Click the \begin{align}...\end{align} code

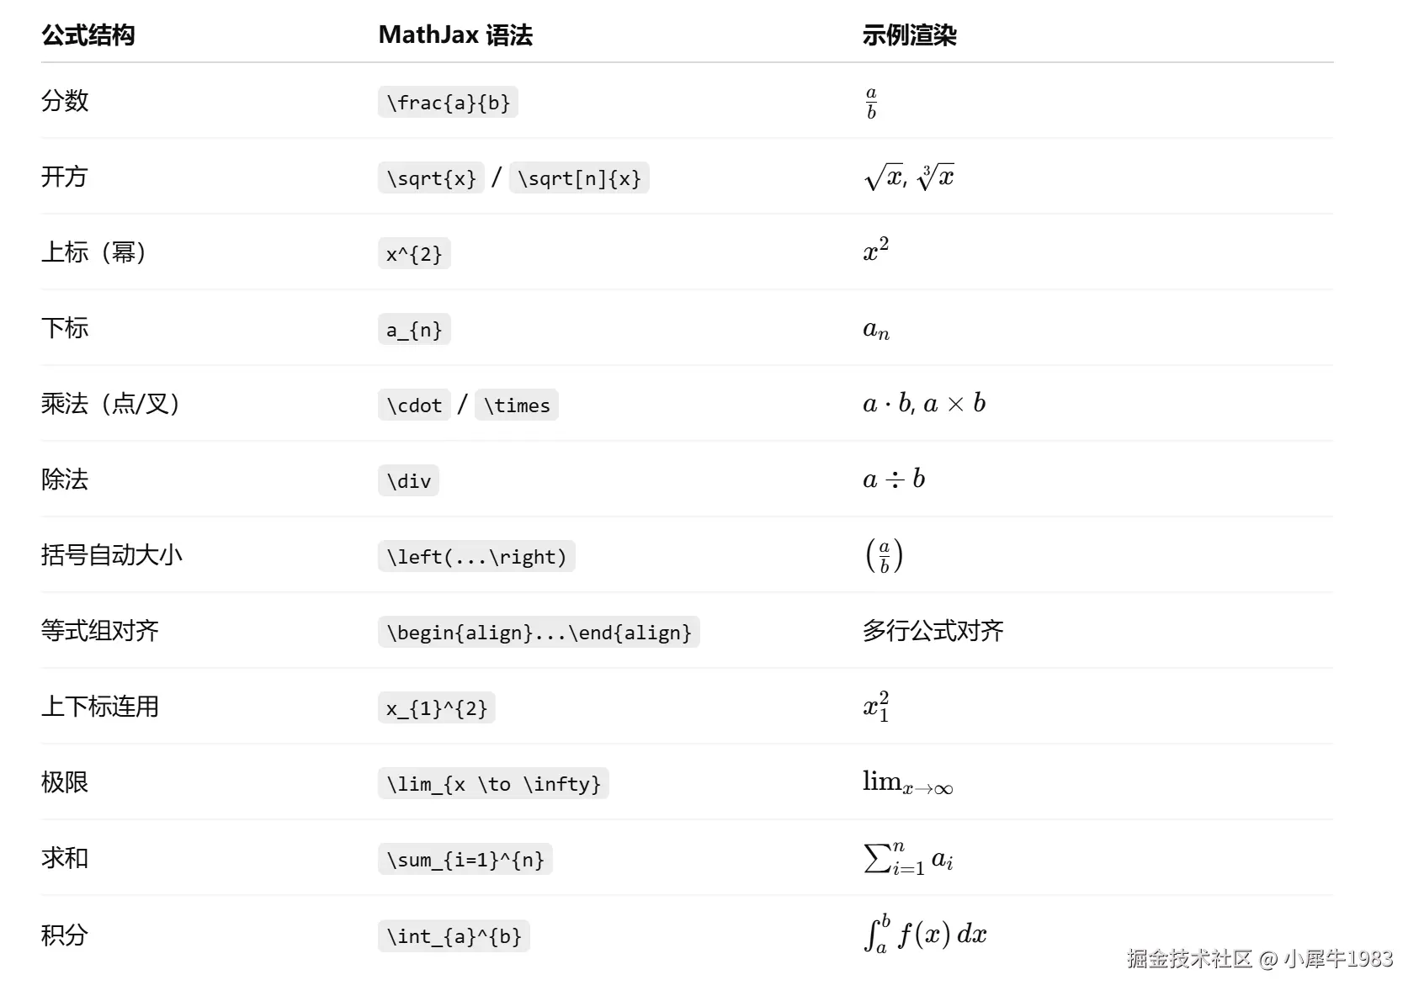539,633
